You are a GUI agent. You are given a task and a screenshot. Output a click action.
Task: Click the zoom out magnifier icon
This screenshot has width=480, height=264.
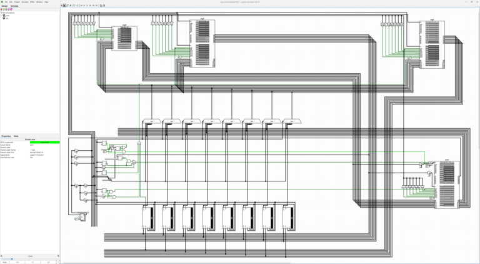(1, 256)
